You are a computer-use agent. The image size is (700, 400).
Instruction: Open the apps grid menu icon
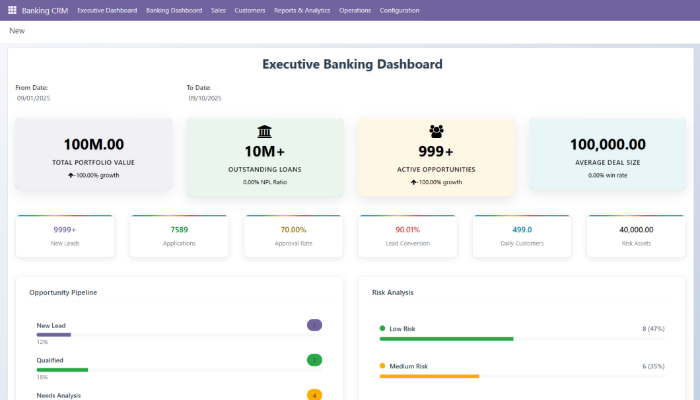point(12,10)
